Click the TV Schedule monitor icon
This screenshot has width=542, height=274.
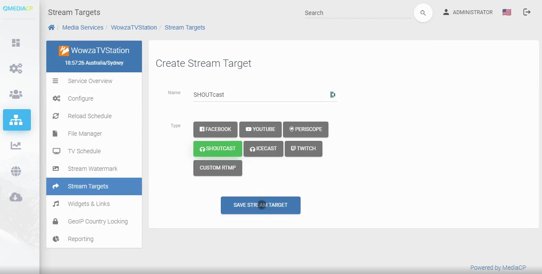click(x=56, y=151)
